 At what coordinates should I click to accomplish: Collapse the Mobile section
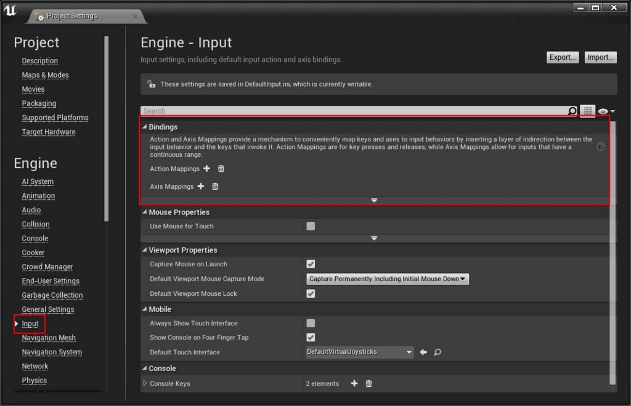point(144,309)
